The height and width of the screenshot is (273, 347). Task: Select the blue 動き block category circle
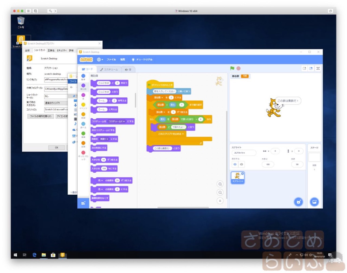(x=83, y=76)
